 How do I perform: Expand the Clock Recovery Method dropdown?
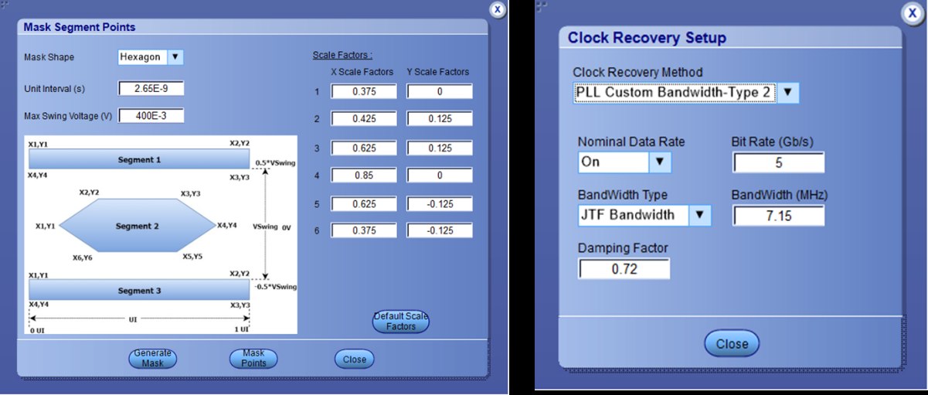point(787,93)
